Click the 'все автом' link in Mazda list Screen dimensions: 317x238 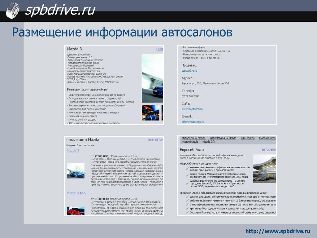(x=155, y=140)
